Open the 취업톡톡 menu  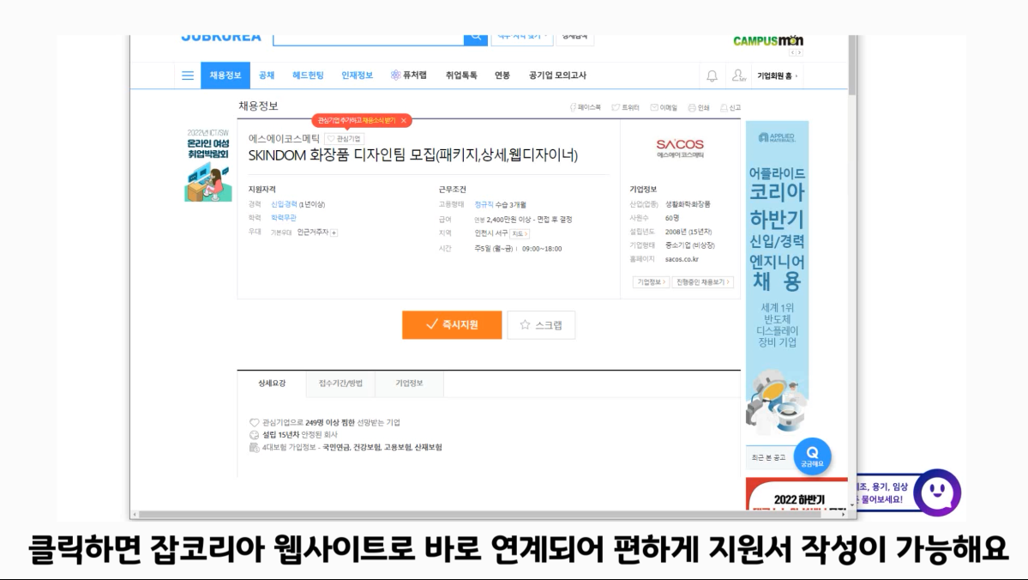(461, 76)
